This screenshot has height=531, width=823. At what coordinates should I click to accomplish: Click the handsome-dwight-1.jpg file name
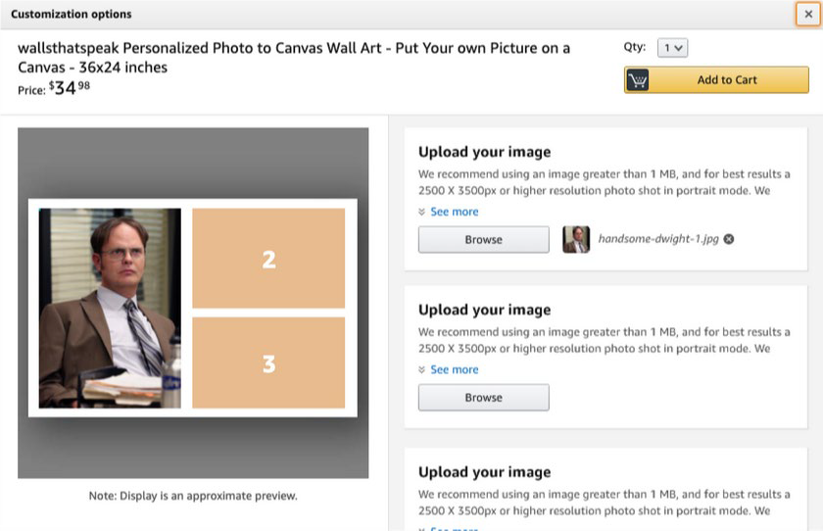tap(659, 239)
